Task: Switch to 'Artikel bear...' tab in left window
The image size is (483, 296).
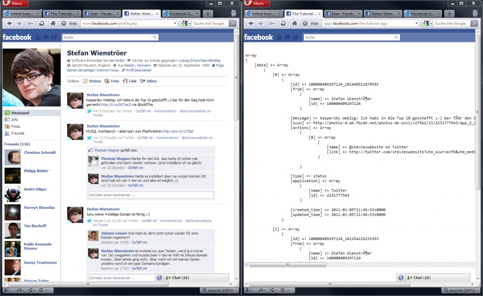Action: pyautogui.click(x=22, y=14)
